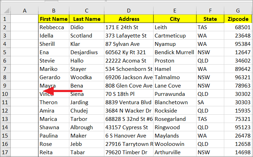Image resolution: width=253 pixels, height=157 pixels.
Task: Select cell containing Gerardo
Action: (54, 77)
